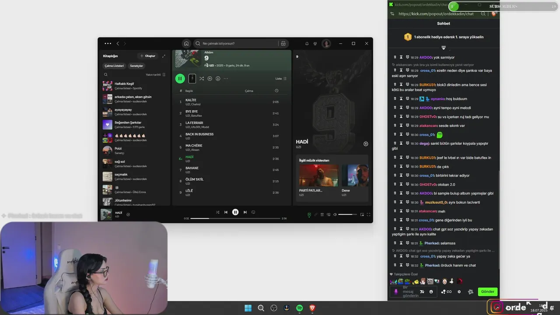Add now-playing HADİ to playlist in bottom bar

128,214
